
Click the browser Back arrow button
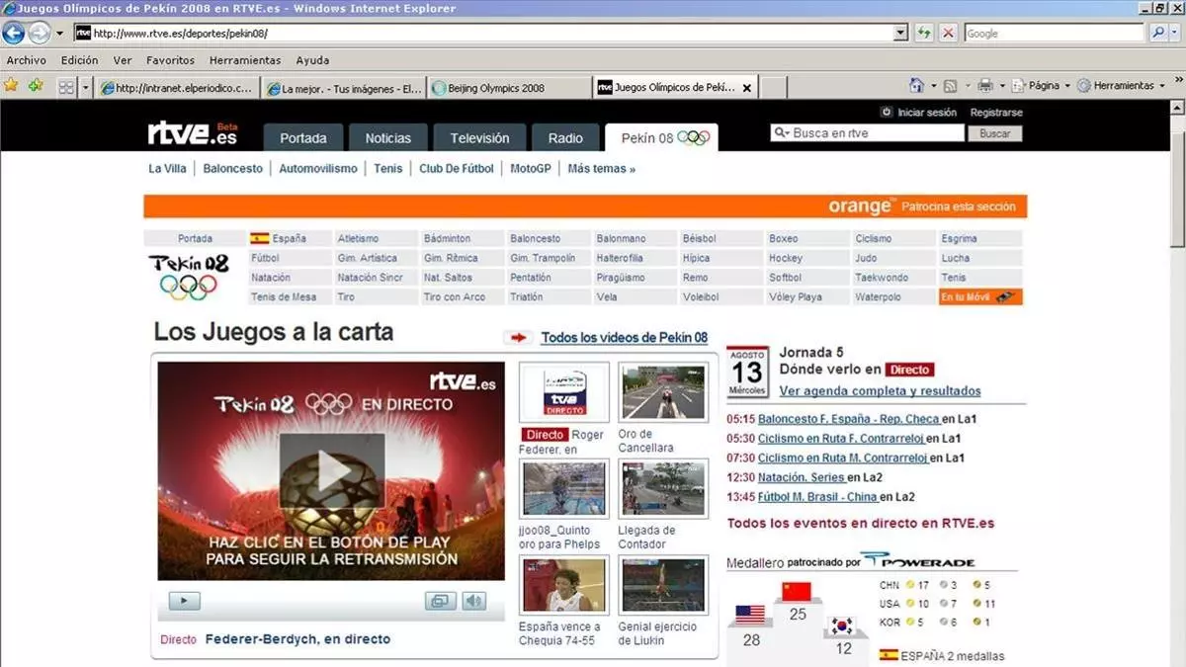[13, 33]
